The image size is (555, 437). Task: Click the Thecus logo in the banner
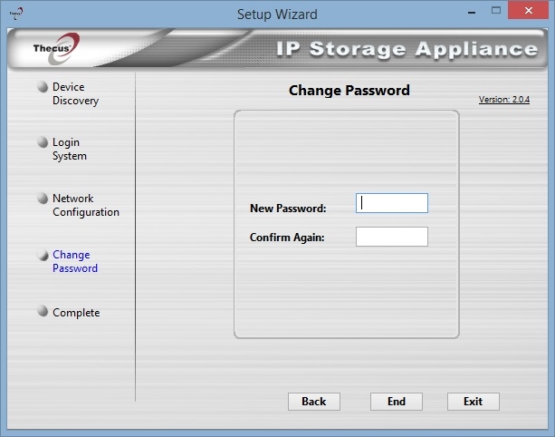tap(56, 49)
